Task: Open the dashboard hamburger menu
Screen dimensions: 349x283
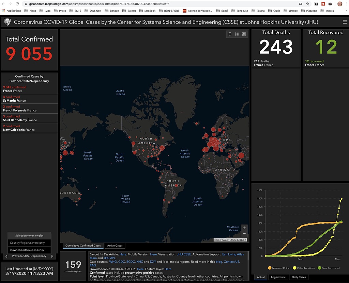Action: click(345, 22)
